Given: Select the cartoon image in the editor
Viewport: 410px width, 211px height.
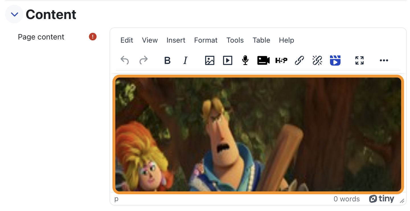Looking at the screenshot, I should pyautogui.click(x=258, y=134).
